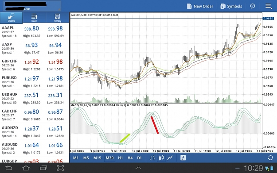The height and width of the screenshot is (173, 277).
Task: Open the Android recent apps button
Action: click(x=43, y=168)
